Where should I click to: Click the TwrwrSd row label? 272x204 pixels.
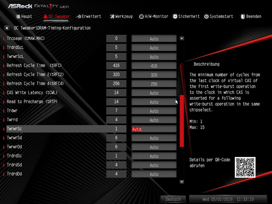point(14,138)
